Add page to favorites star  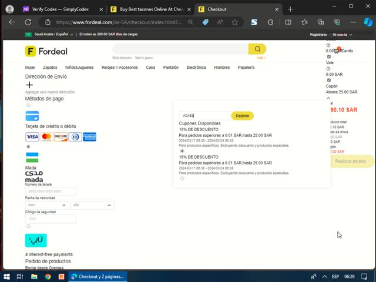pyautogui.click(x=234, y=22)
